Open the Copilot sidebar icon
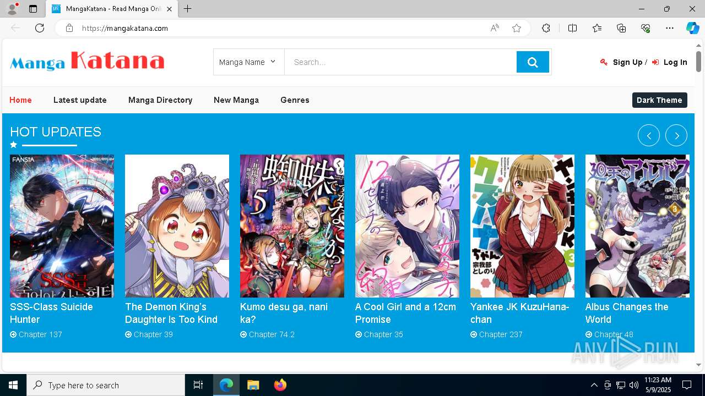705x396 pixels. pyautogui.click(x=692, y=28)
